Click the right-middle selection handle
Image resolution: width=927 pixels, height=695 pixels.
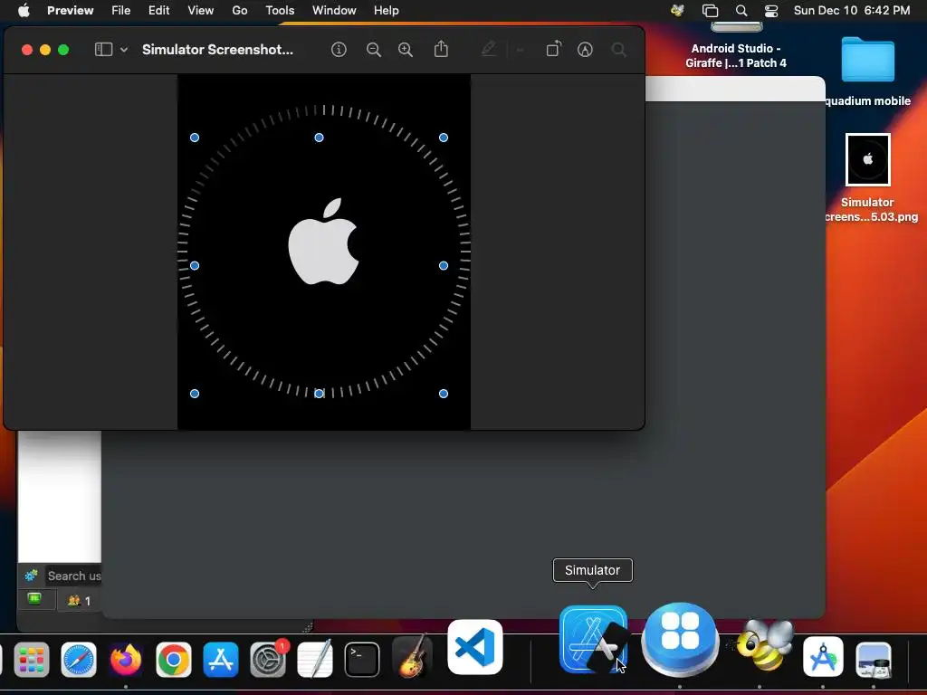click(444, 266)
